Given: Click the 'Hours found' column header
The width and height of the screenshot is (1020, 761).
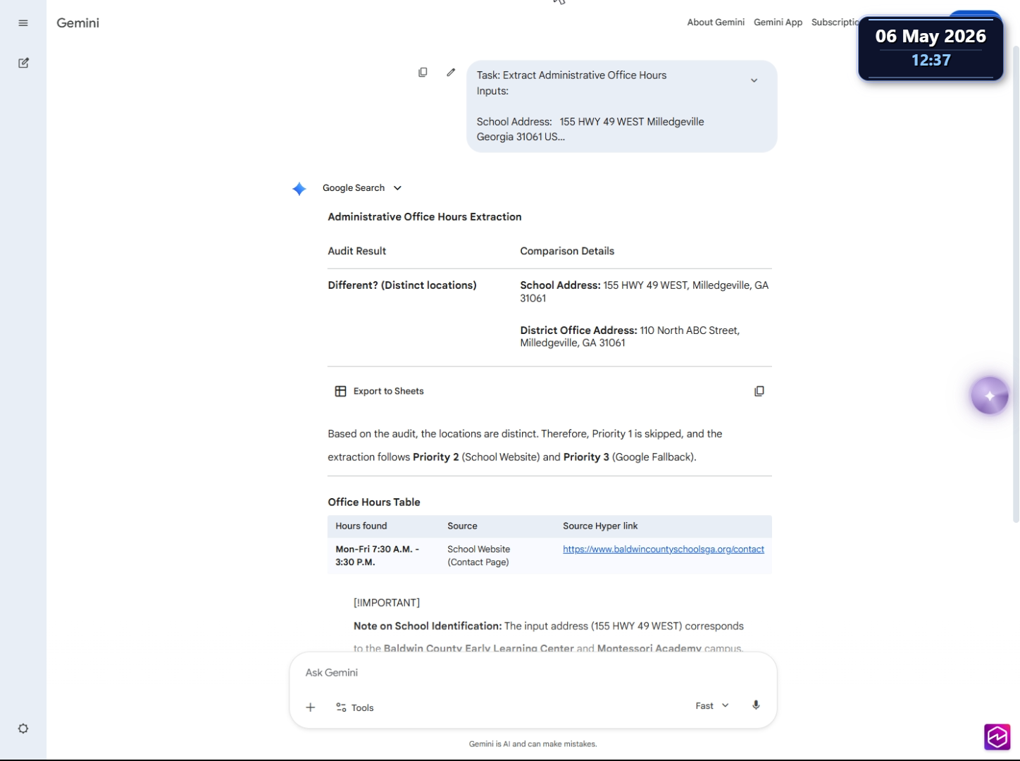Looking at the screenshot, I should tap(361, 526).
